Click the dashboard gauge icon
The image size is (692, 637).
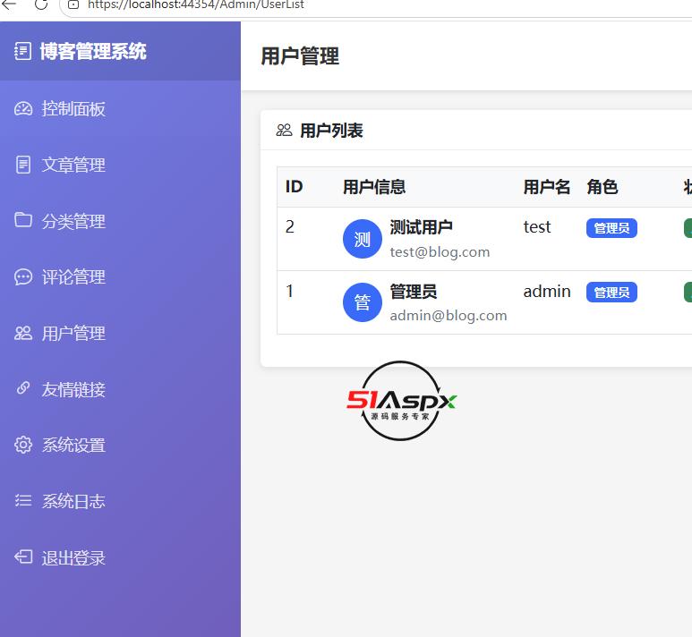(23, 108)
